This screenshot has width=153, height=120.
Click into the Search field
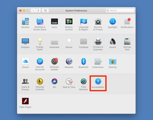pos(120,11)
